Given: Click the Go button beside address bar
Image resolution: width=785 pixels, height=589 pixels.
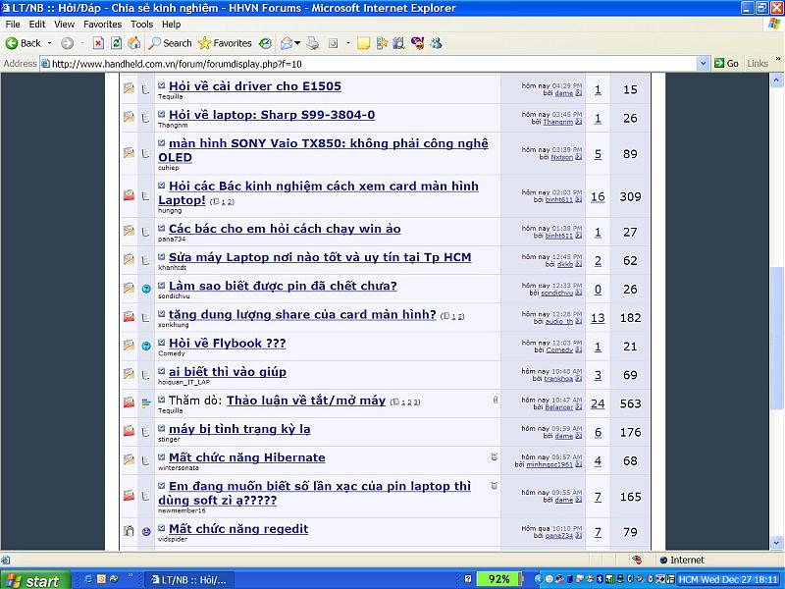Looking at the screenshot, I should coord(726,63).
